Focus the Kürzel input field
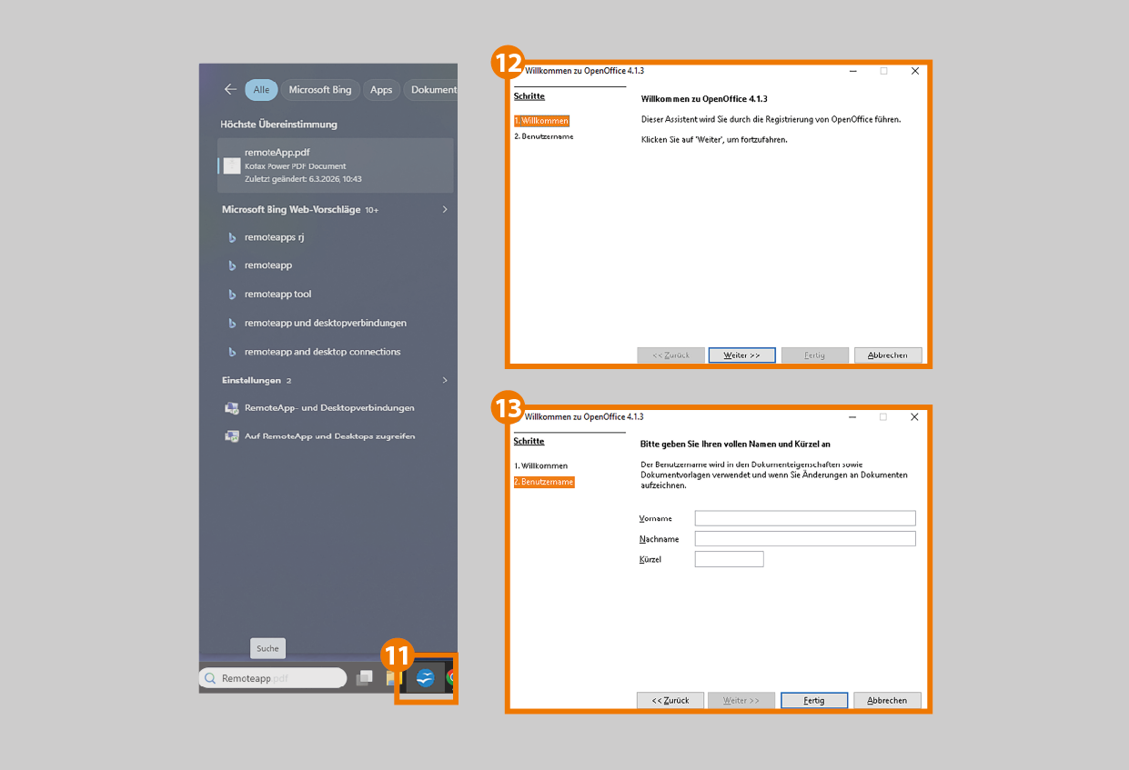 tap(730, 559)
